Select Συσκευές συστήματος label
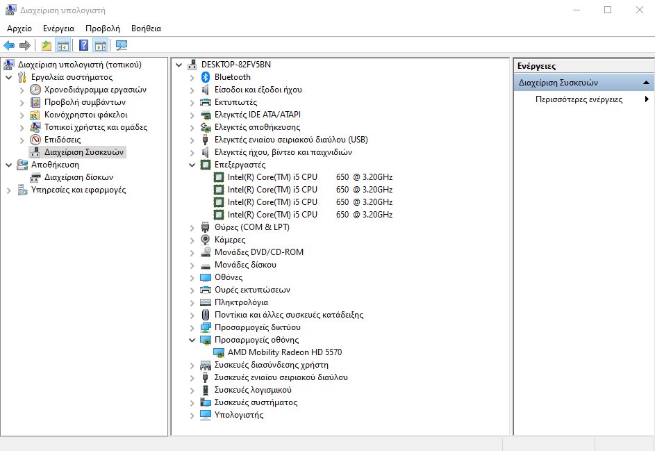Viewport: 655px width, 451px height. click(256, 402)
